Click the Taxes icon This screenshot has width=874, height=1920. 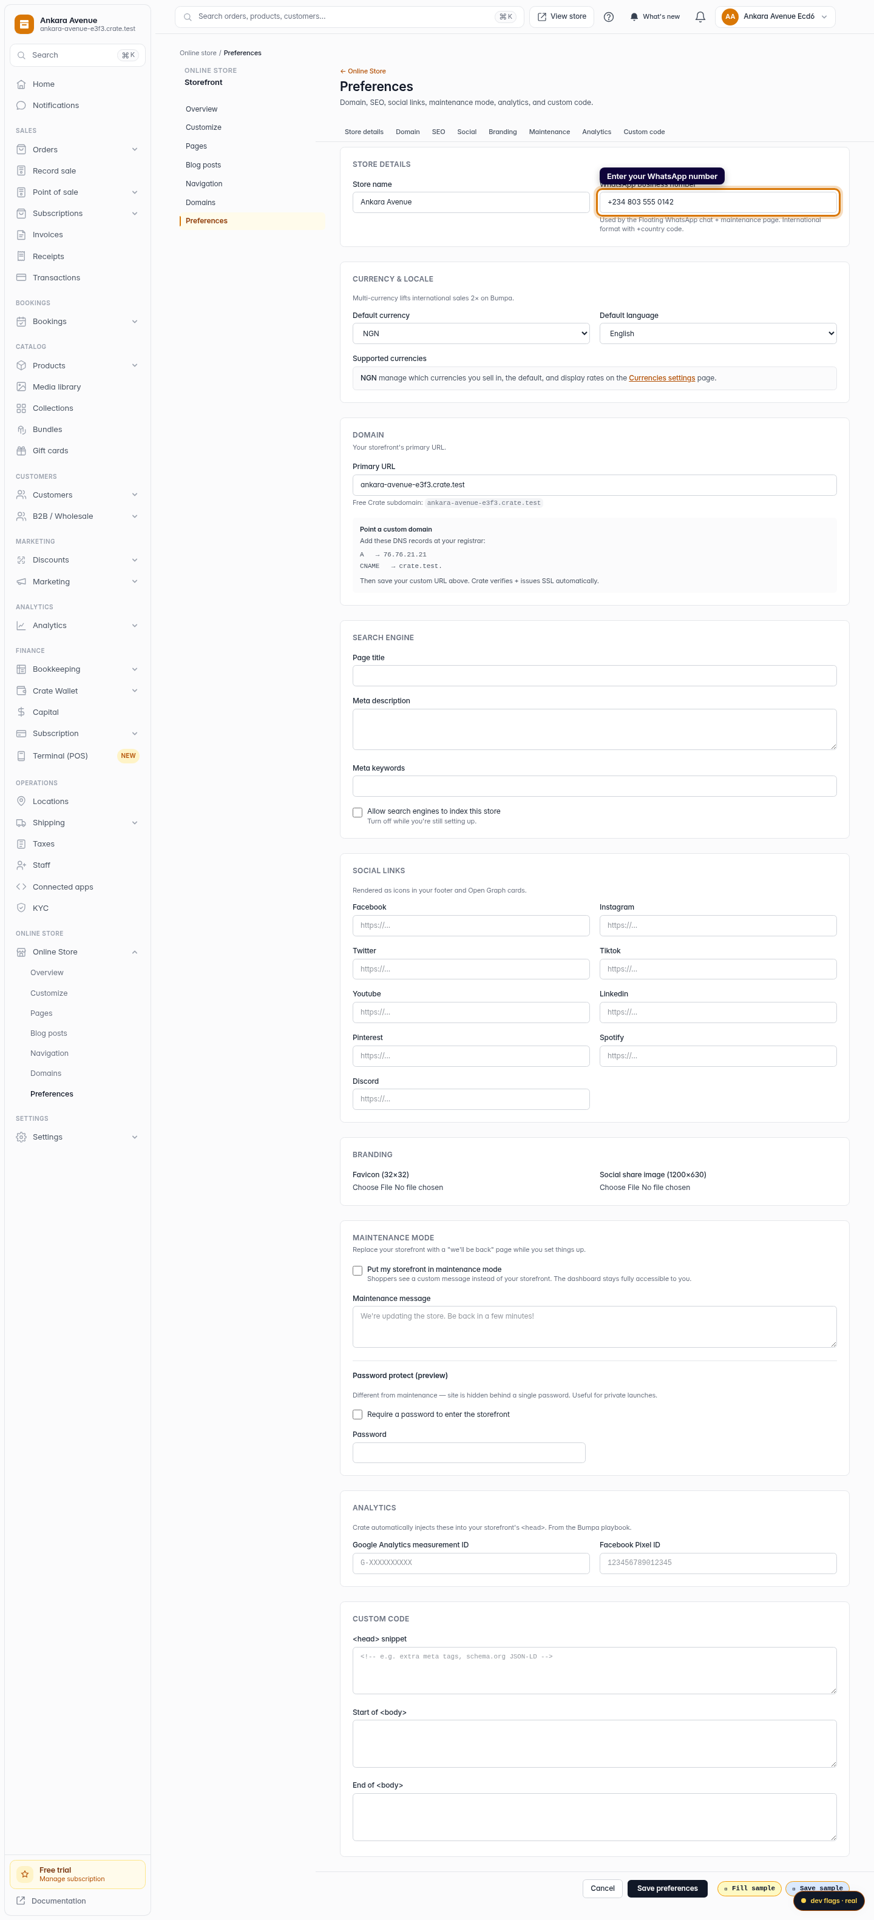(21, 845)
